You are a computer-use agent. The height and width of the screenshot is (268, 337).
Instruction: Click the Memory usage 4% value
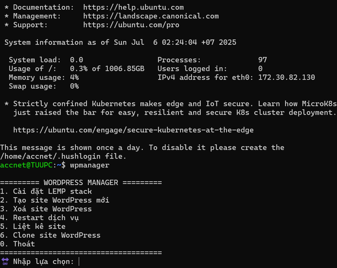coord(74,78)
